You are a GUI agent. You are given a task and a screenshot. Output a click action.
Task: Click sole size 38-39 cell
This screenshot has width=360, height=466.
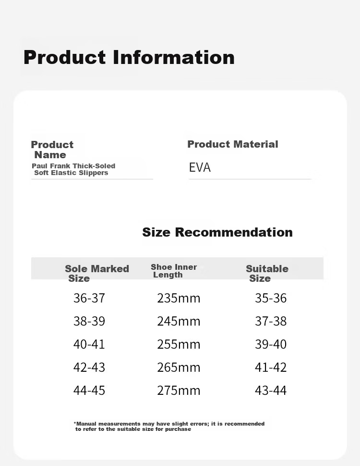[89, 321]
